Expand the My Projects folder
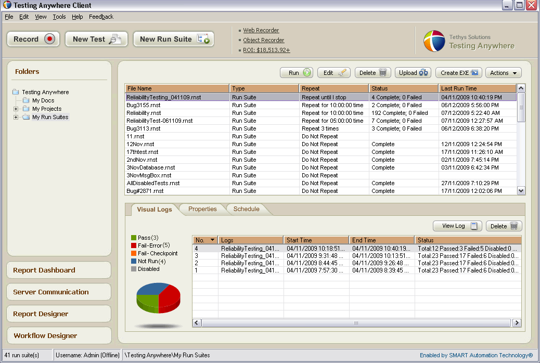The height and width of the screenshot is (363, 540). (16, 109)
